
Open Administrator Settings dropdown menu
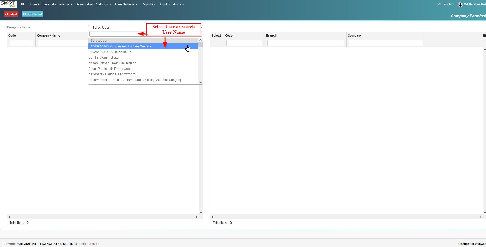(x=93, y=4)
